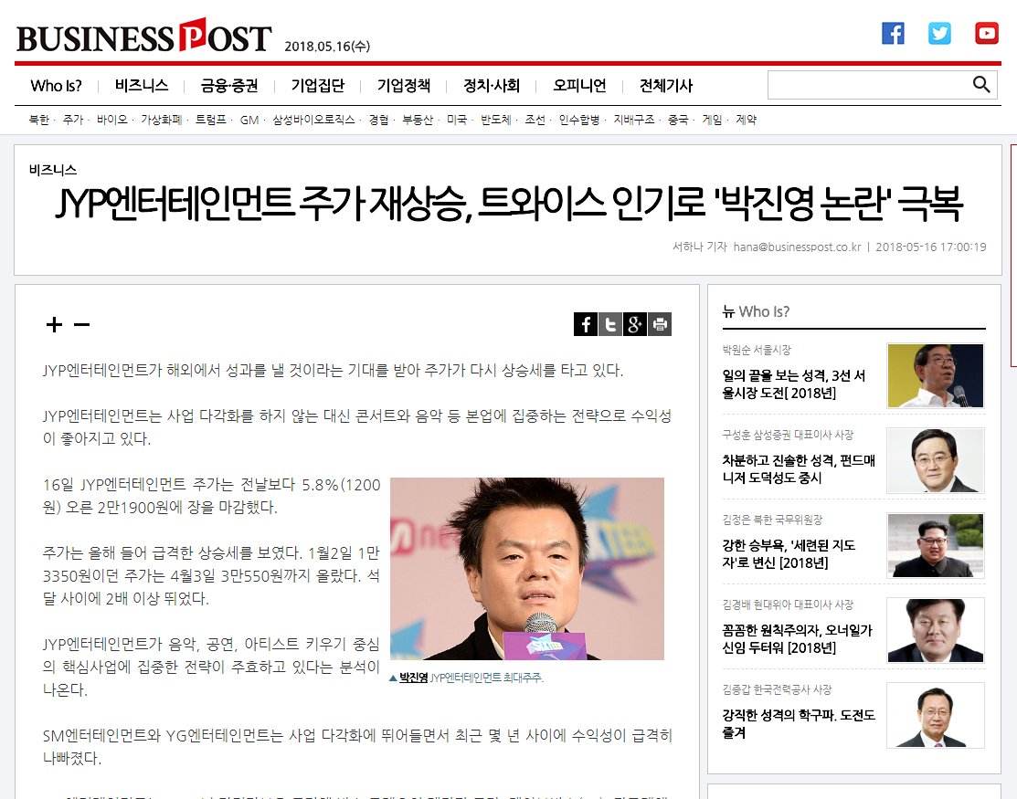The width and height of the screenshot is (1017, 799).
Task: Open the Facebook icon in the header
Action: (x=893, y=33)
